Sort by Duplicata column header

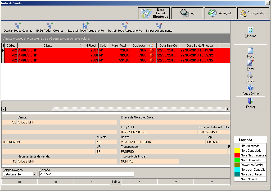point(138,46)
